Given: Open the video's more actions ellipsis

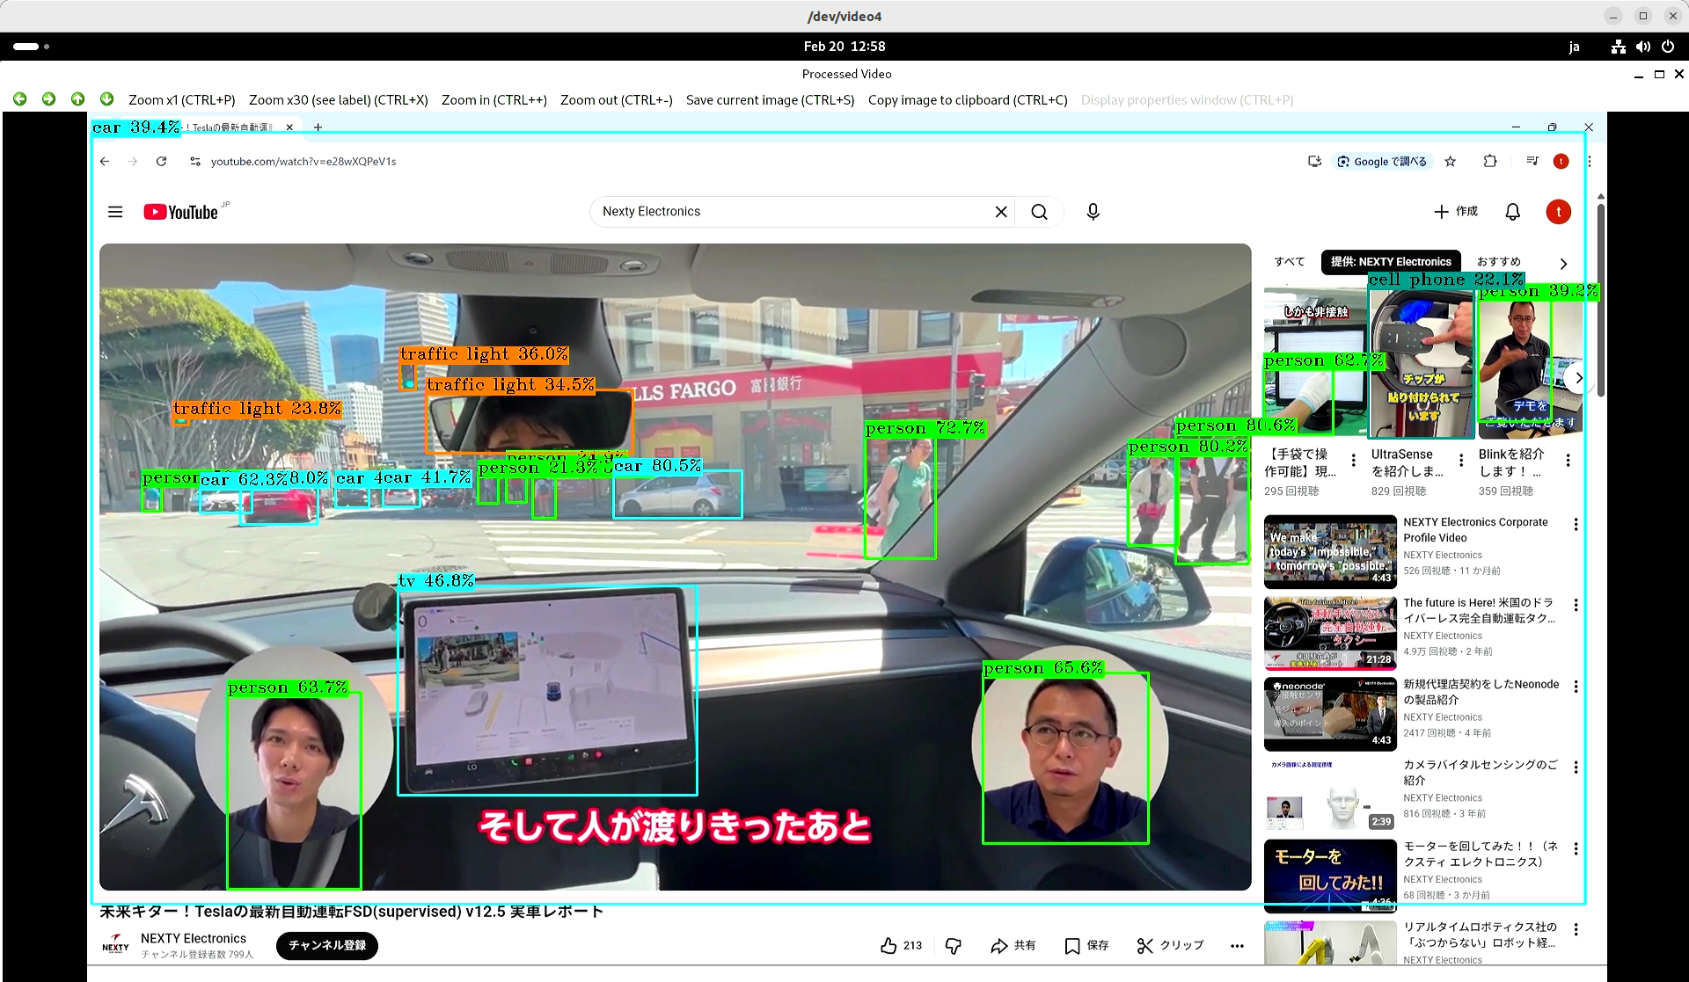Looking at the screenshot, I should pyautogui.click(x=1237, y=946).
